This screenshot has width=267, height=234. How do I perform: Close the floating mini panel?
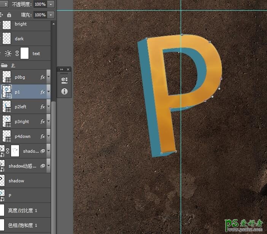tap(68, 70)
